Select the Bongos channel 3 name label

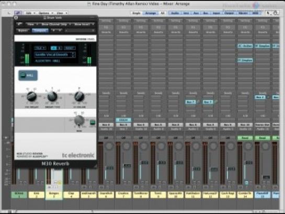[x=54, y=195]
